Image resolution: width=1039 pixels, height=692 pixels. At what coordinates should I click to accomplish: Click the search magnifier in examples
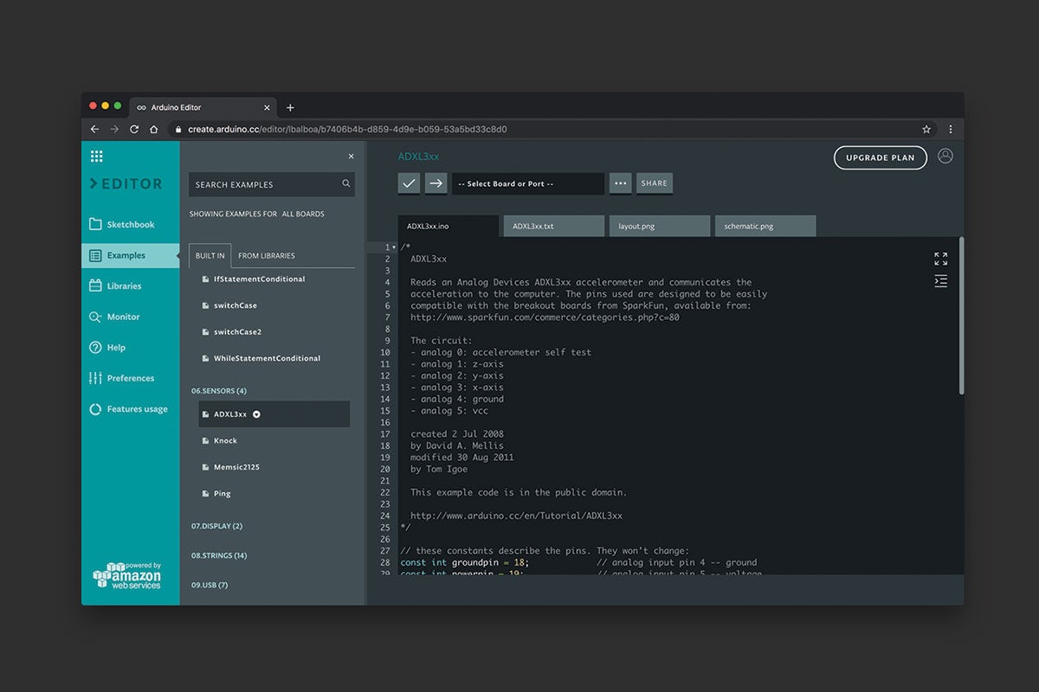click(346, 183)
